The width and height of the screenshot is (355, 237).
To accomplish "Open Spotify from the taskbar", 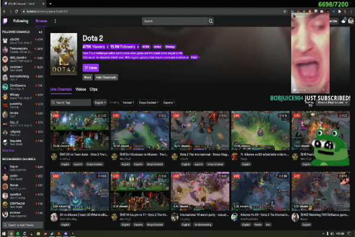I will click(x=18, y=233).
